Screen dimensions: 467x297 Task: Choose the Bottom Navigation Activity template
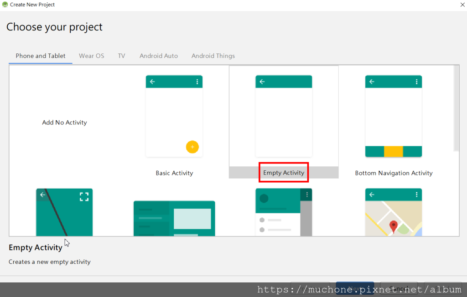(394, 116)
